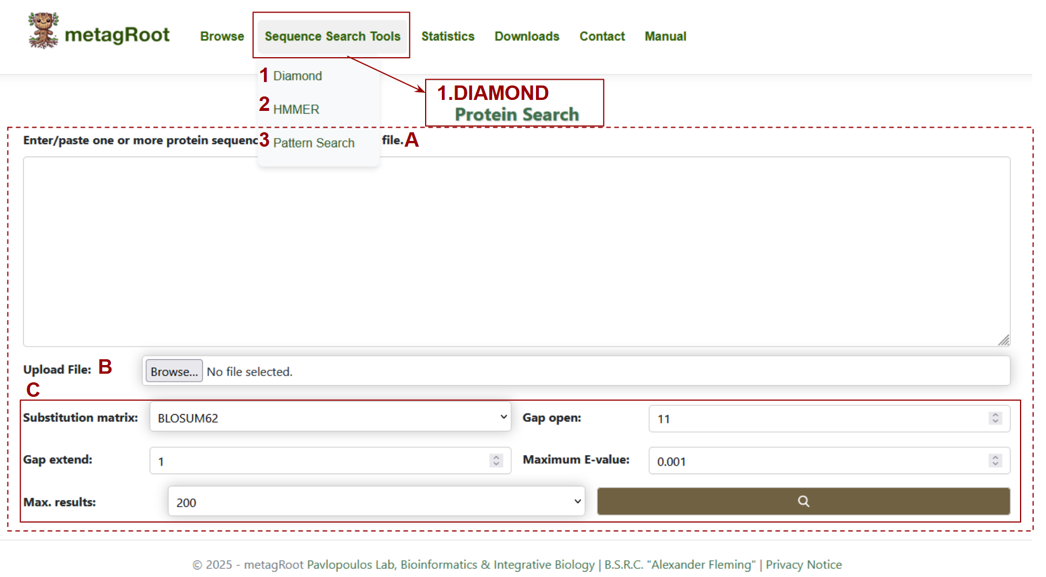Choose HMMER from the dropdown menu
This screenshot has width=1046, height=577.
pyautogui.click(x=296, y=110)
